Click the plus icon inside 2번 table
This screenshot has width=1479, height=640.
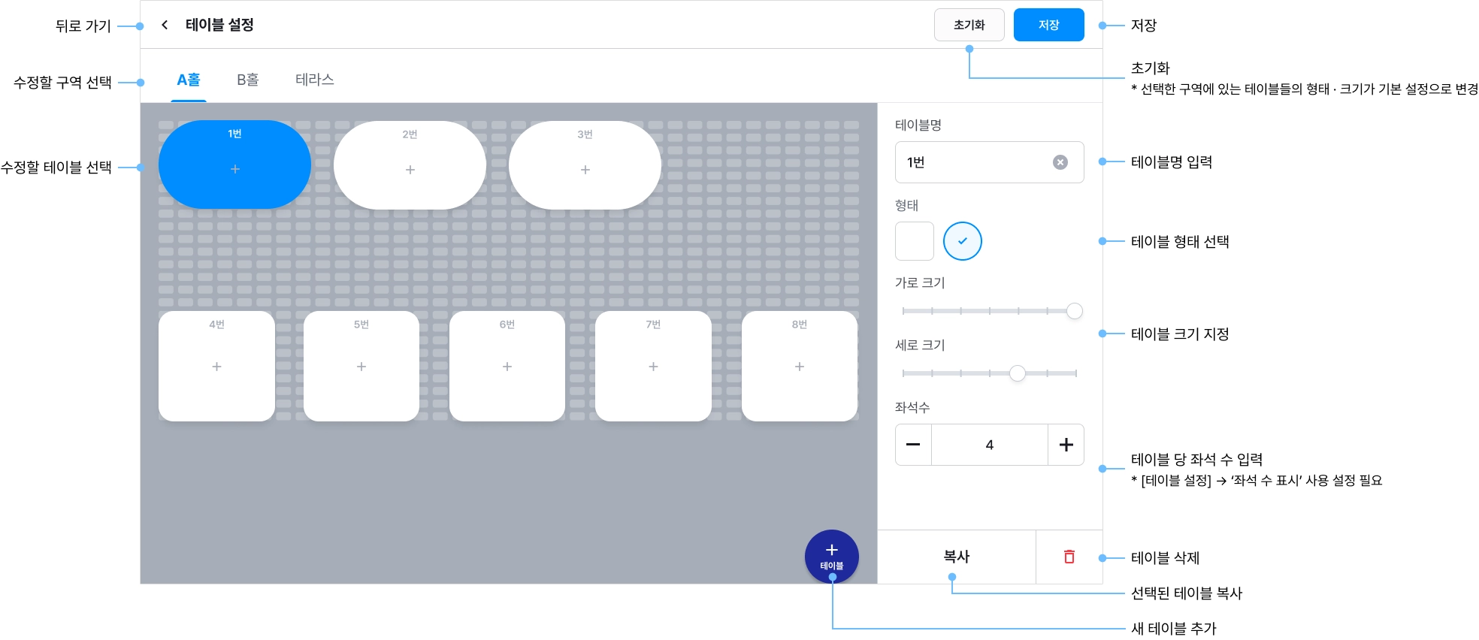pos(410,170)
